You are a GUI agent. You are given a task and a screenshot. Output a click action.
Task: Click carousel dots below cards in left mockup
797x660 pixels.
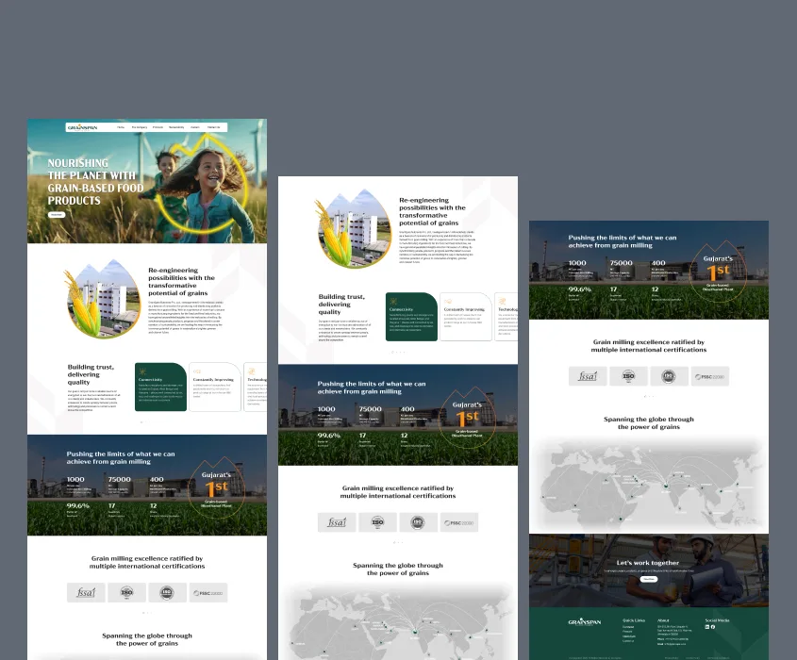click(143, 422)
